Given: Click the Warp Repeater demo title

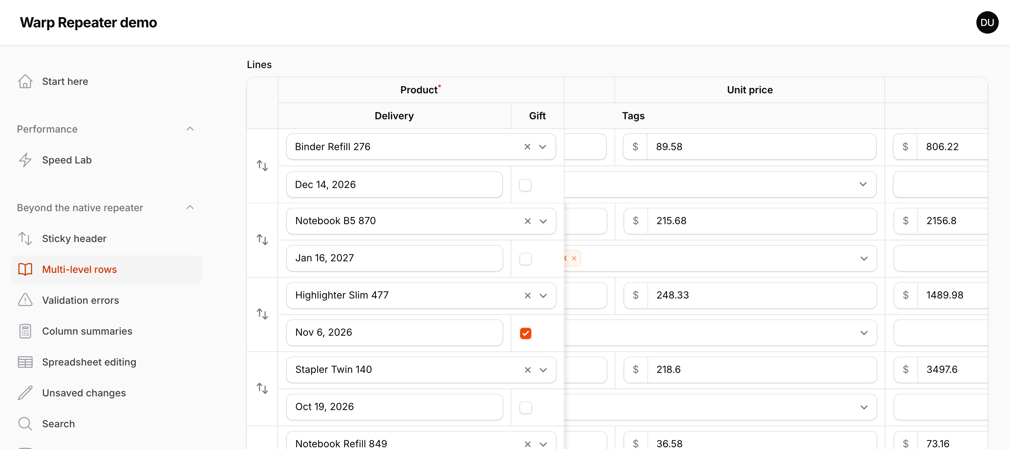Looking at the screenshot, I should coord(88,22).
